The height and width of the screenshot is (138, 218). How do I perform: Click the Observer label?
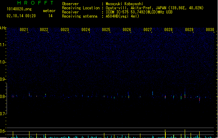pyautogui.click(x=70, y=4)
